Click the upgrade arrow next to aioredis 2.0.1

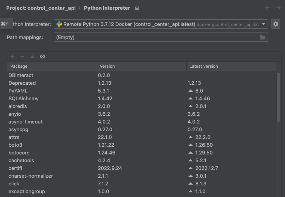(x=191, y=106)
